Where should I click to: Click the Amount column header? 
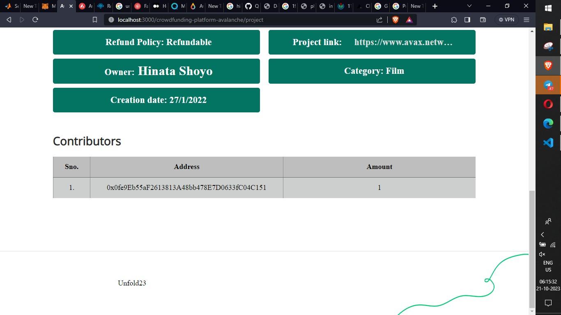379,167
